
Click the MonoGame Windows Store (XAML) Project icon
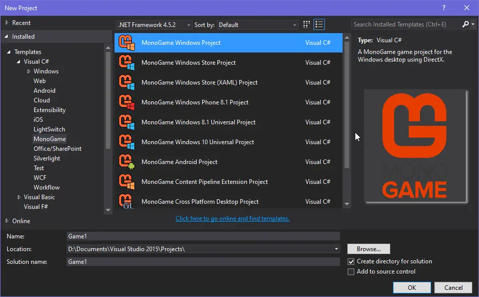coord(127,83)
